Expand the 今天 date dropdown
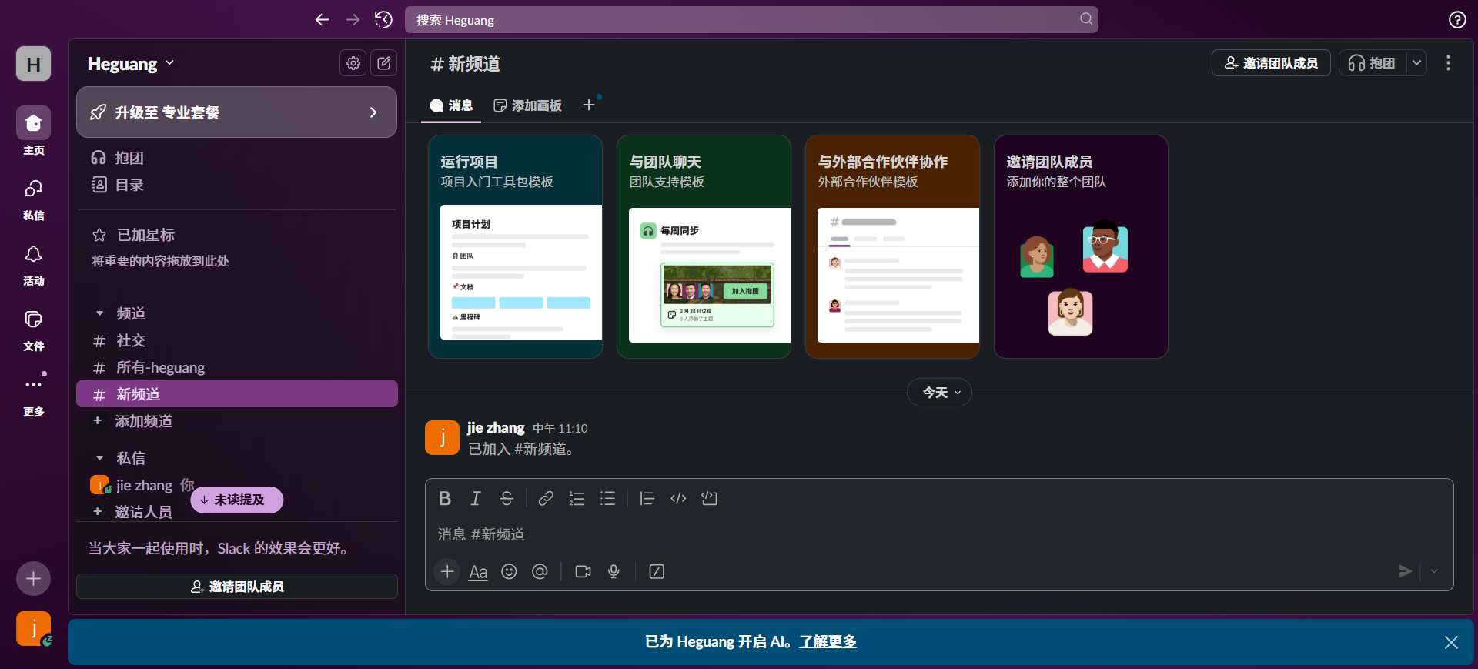The image size is (1478, 669). coord(939,393)
